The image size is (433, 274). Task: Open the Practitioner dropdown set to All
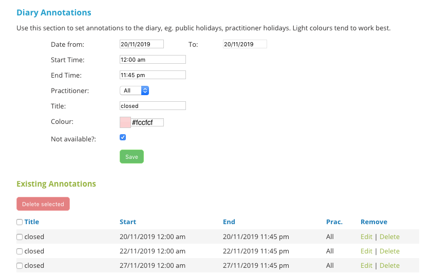tap(134, 90)
